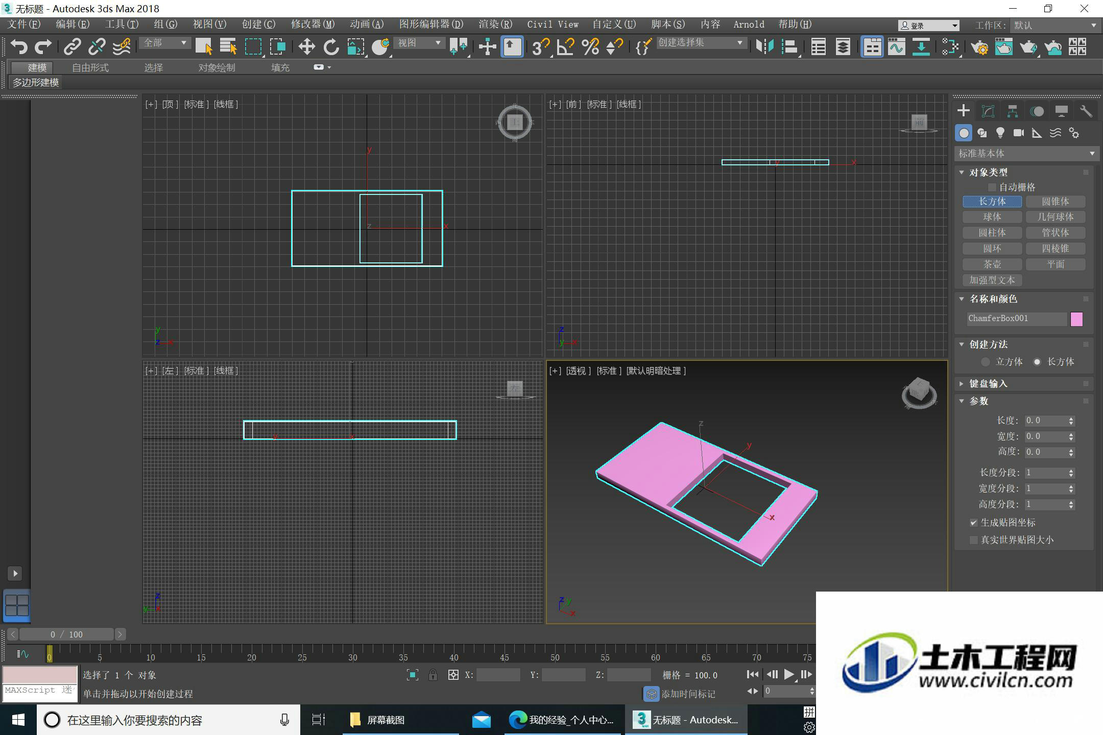Click the Select and Place icon

coord(381,47)
